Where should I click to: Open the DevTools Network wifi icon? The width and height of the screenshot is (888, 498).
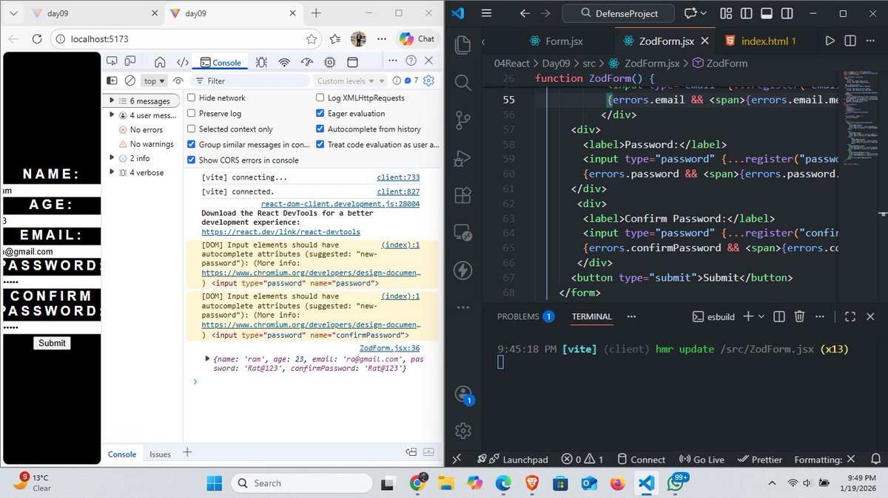pyautogui.click(x=283, y=62)
